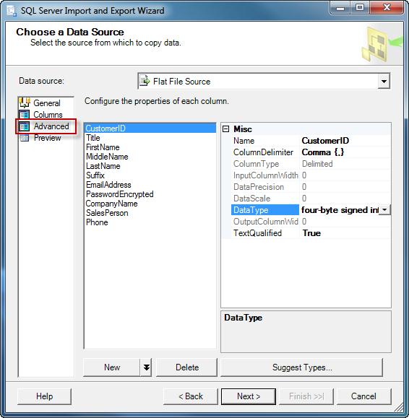The width and height of the screenshot is (409, 418).
Task: Click the Advanced page icon
Action: [25, 126]
